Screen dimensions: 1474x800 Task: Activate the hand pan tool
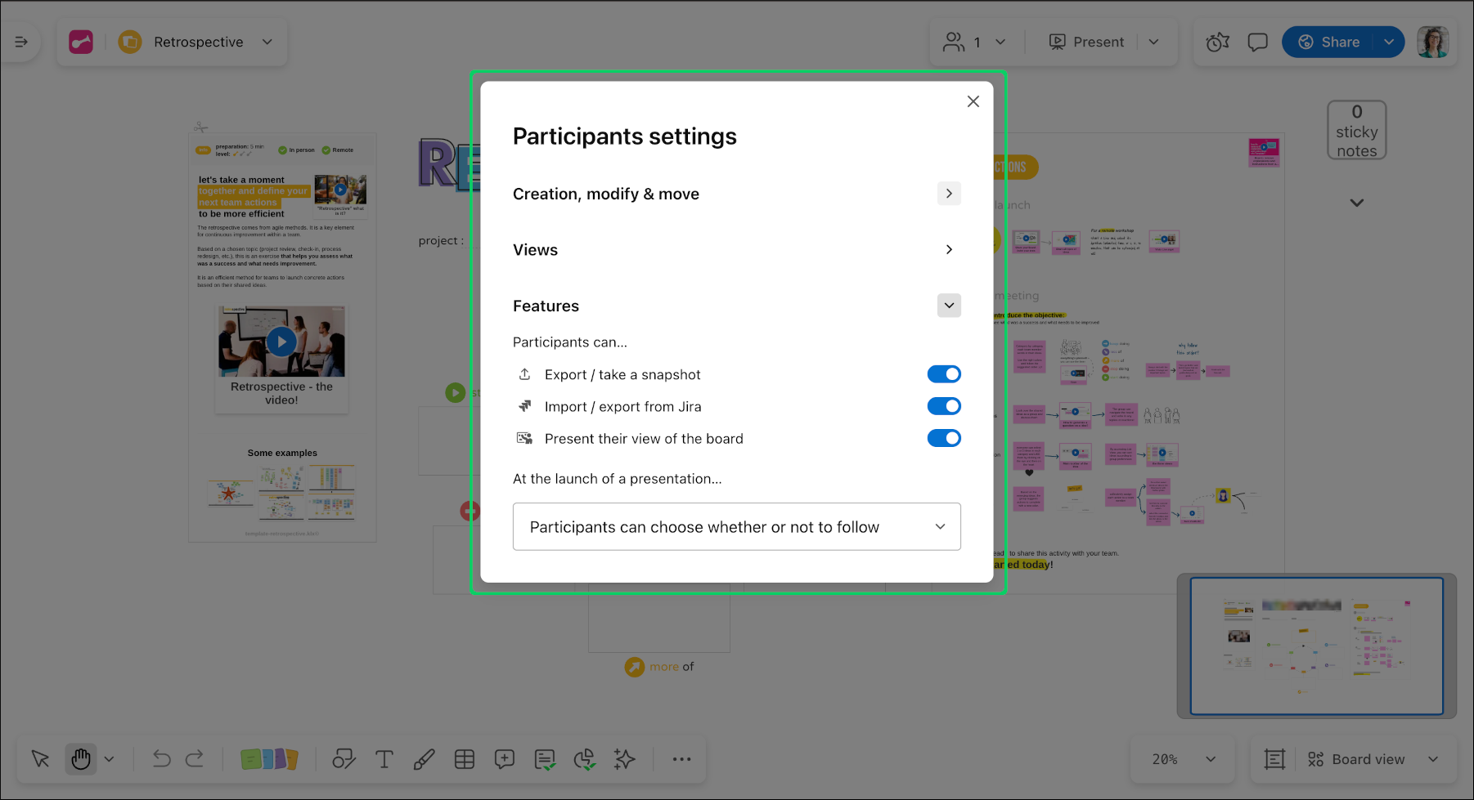pyautogui.click(x=80, y=759)
